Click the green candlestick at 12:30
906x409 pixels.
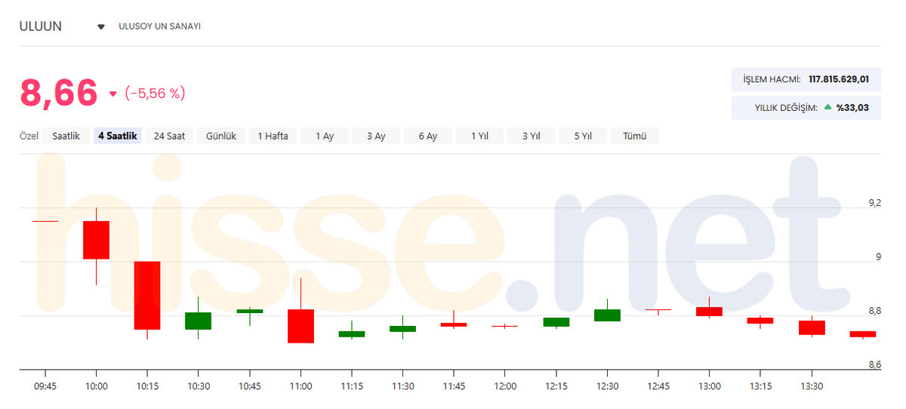(607, 315)
